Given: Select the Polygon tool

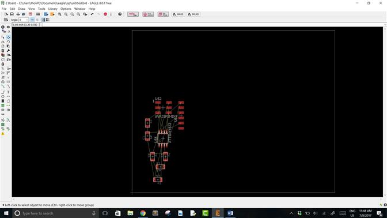Looking at the screenshot, I should click(8, 101).
